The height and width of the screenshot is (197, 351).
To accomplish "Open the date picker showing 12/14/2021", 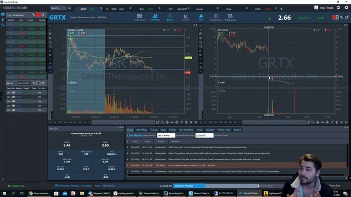I will coord(205,135).
